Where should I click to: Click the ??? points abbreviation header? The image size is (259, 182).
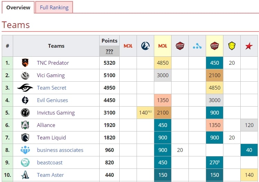[109, 52]
